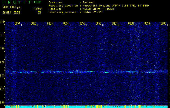Select the 0.7 frequency axis label
The image size is (170, 108).
[2, 89]
